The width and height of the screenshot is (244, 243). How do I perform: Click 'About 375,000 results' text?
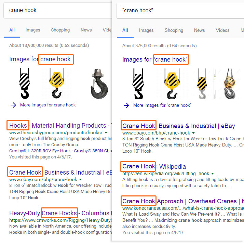pos(160,46)
